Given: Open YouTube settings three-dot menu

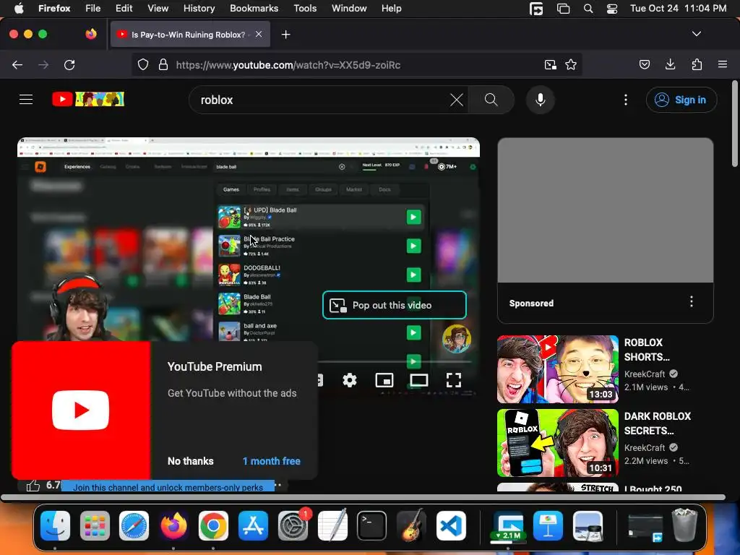Looking at the screenshot, I should (626, 100).
